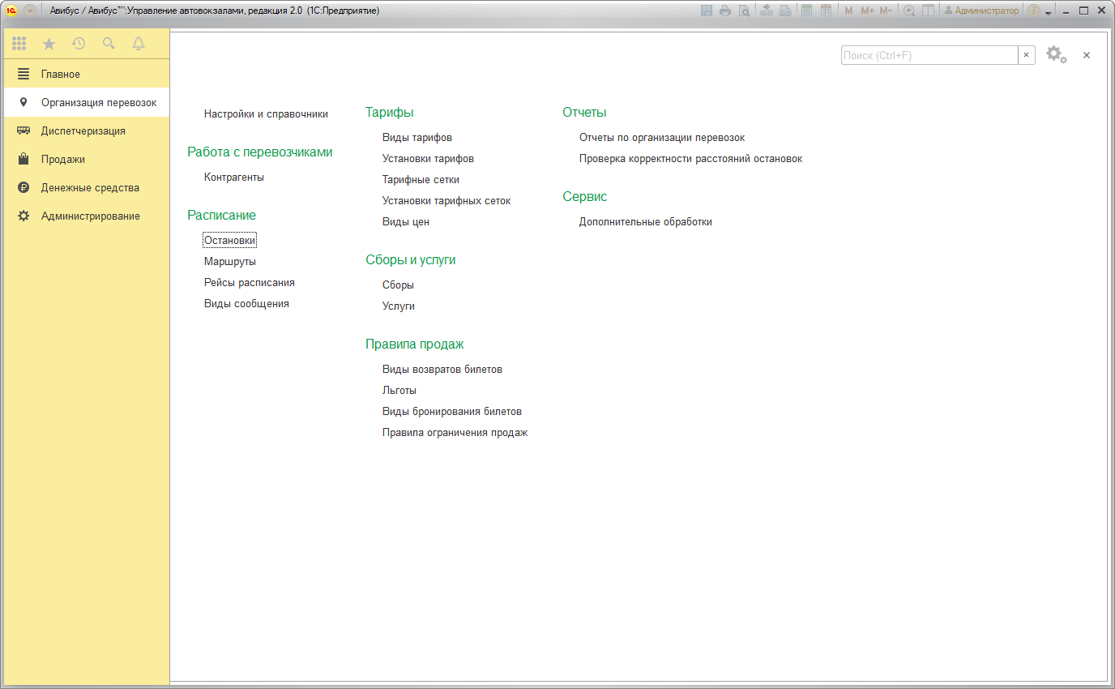This screenshot has width=1115, height=689.
Task: Open the gear settings of section menu
Action: 1055,54
